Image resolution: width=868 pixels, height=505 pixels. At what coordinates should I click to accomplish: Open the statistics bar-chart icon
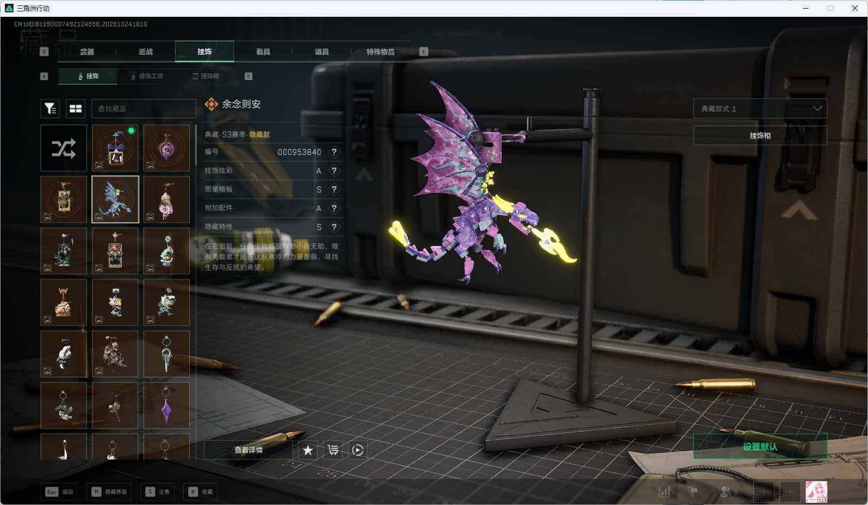[665, 491]
